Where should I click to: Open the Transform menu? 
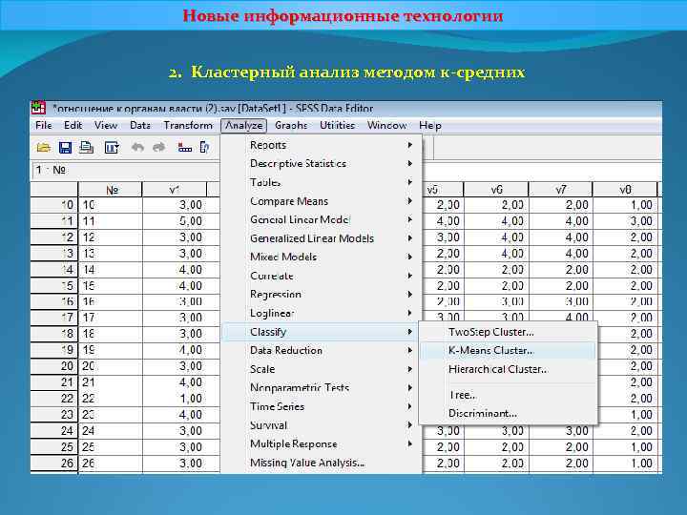click(188, 126)
